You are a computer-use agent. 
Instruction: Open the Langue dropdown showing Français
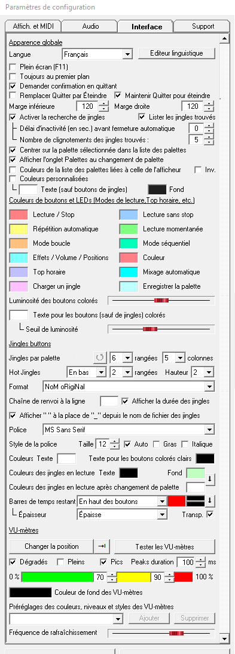97,54
